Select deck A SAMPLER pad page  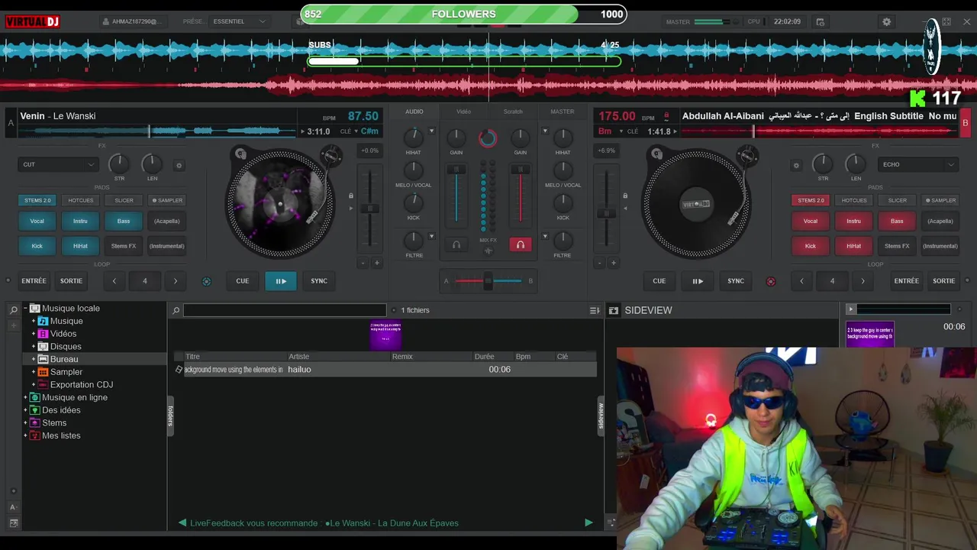(167, 200)
